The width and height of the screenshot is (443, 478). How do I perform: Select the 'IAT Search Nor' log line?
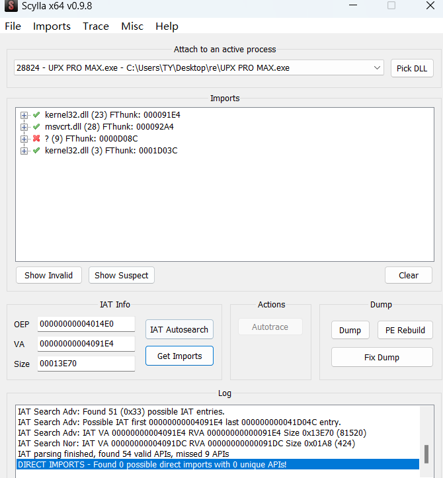(x=186, y=443)
